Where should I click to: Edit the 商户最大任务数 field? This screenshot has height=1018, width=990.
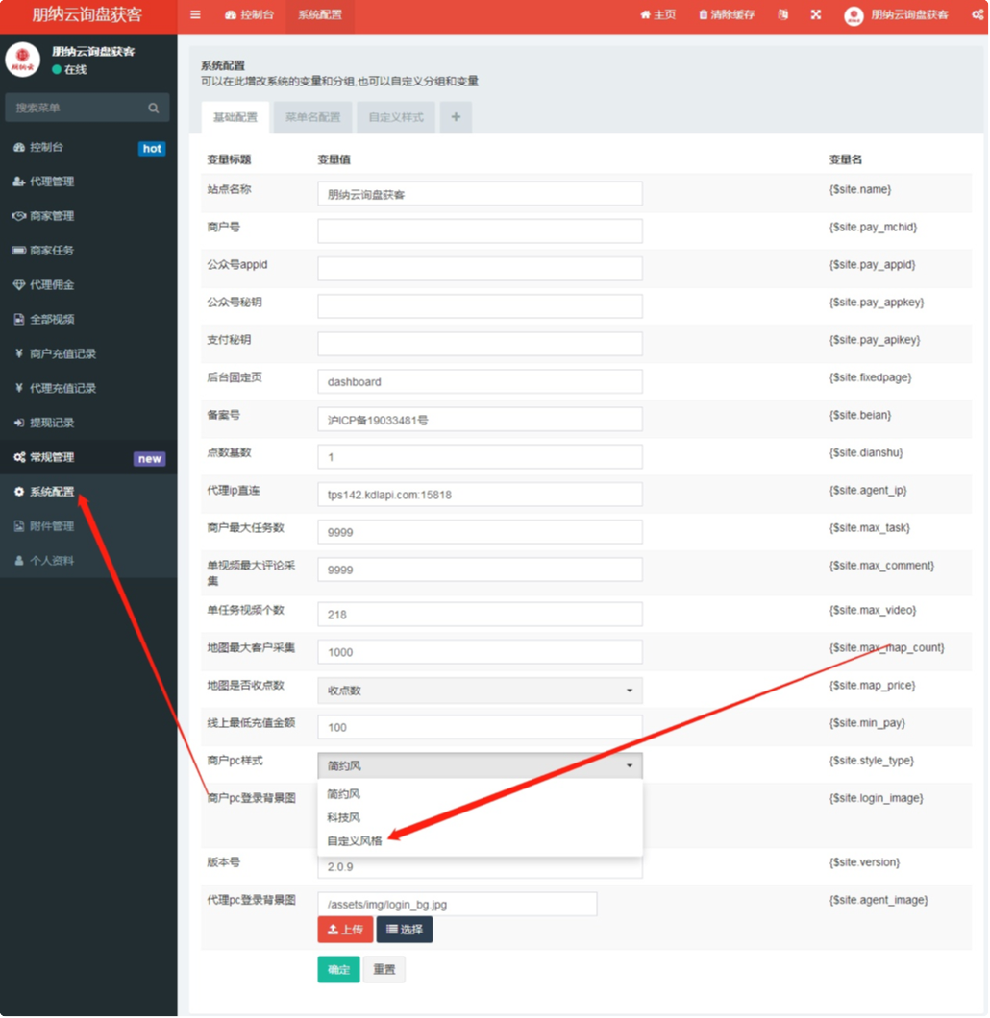click(x=480, y=532)
